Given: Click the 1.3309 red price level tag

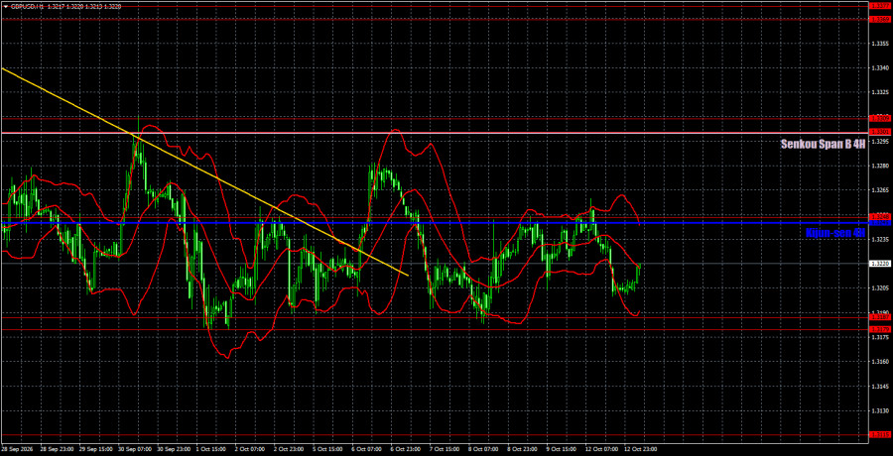Looking at the screenshot, I should click(879, 118).
